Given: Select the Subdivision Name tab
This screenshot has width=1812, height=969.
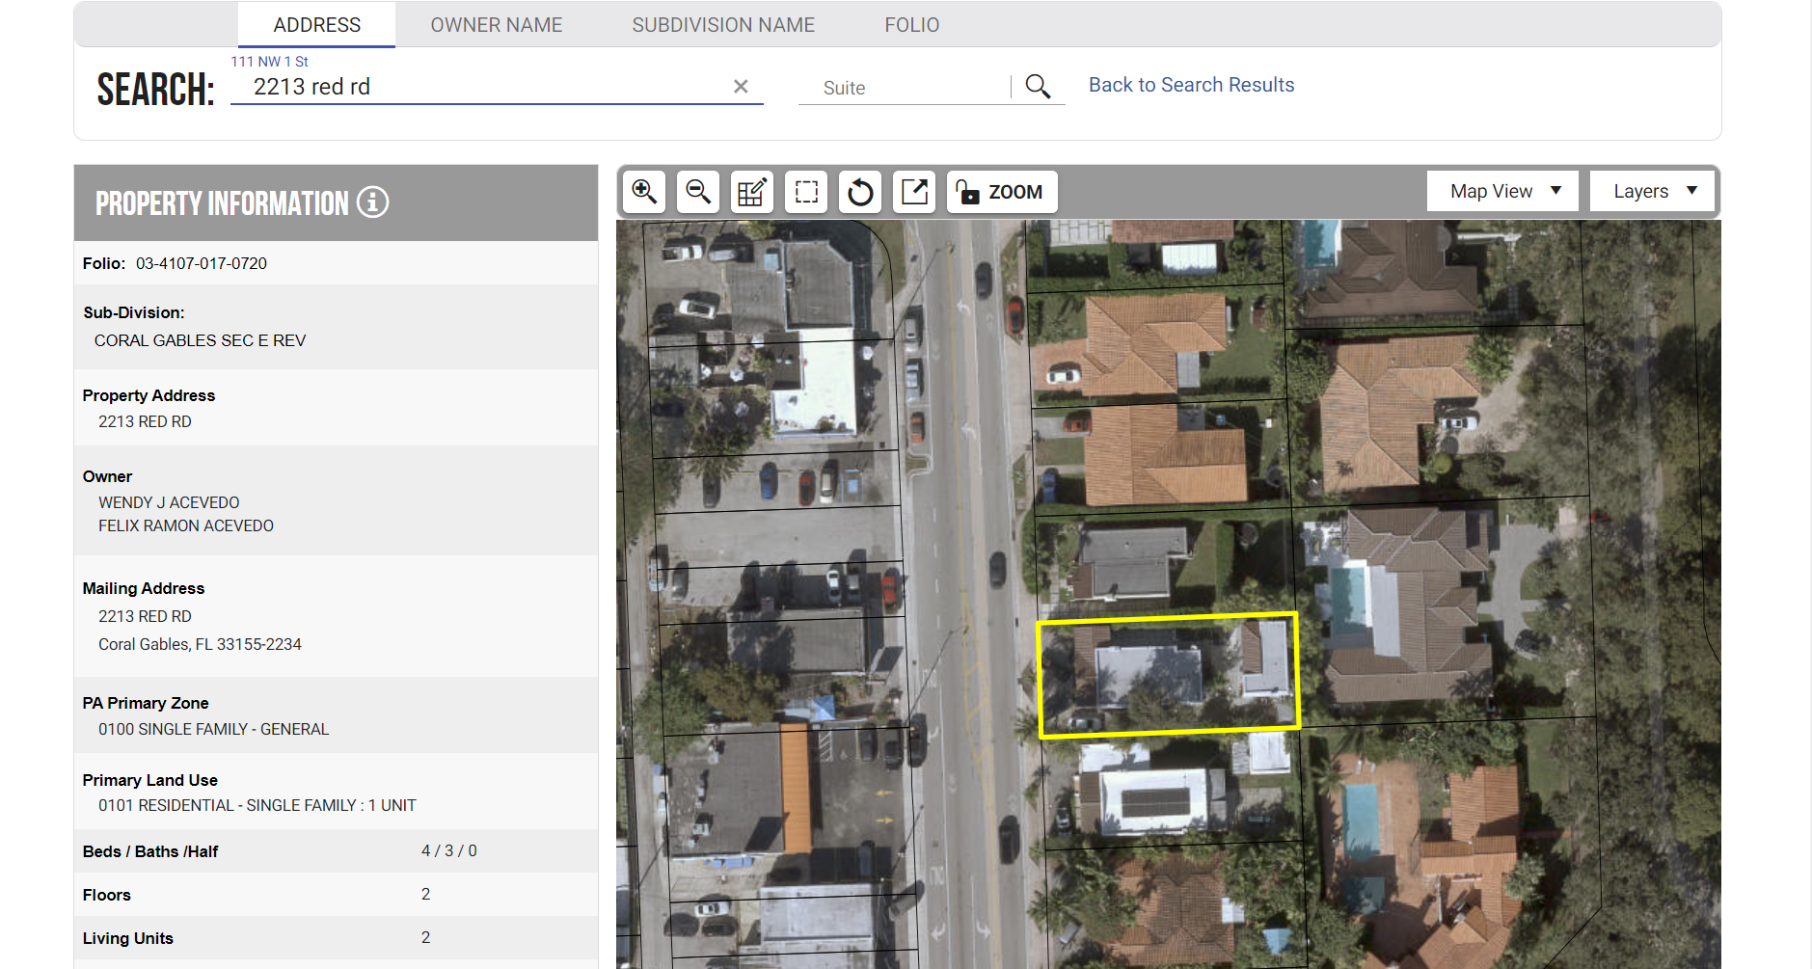Looking at the screenshot, I should coord(723,25).
